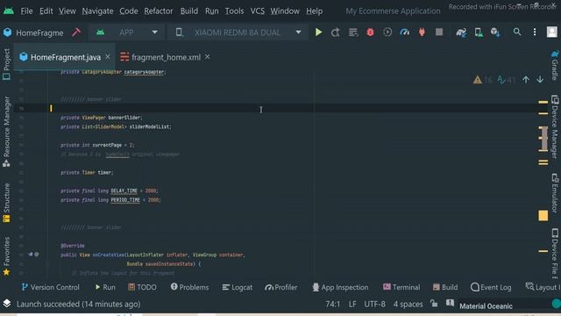Run the app with green play button

tap(318, 32)
